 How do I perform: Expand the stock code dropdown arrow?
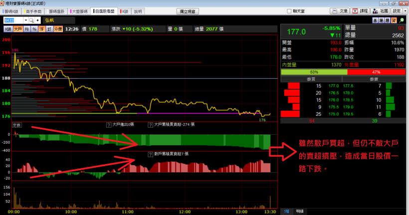[x=26, y=20]
